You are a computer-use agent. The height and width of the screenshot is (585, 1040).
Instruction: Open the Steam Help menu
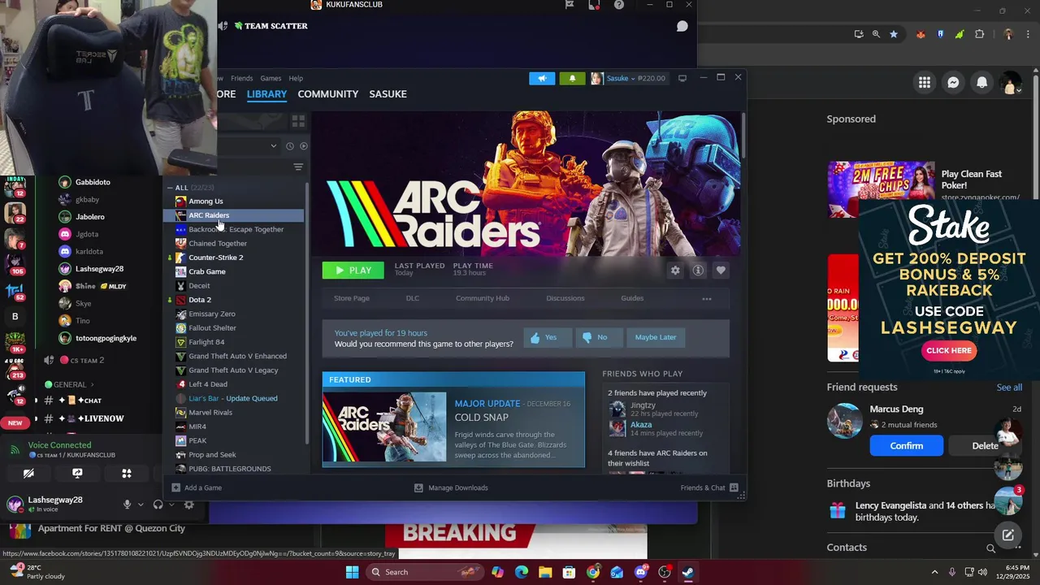coord(296,78)
